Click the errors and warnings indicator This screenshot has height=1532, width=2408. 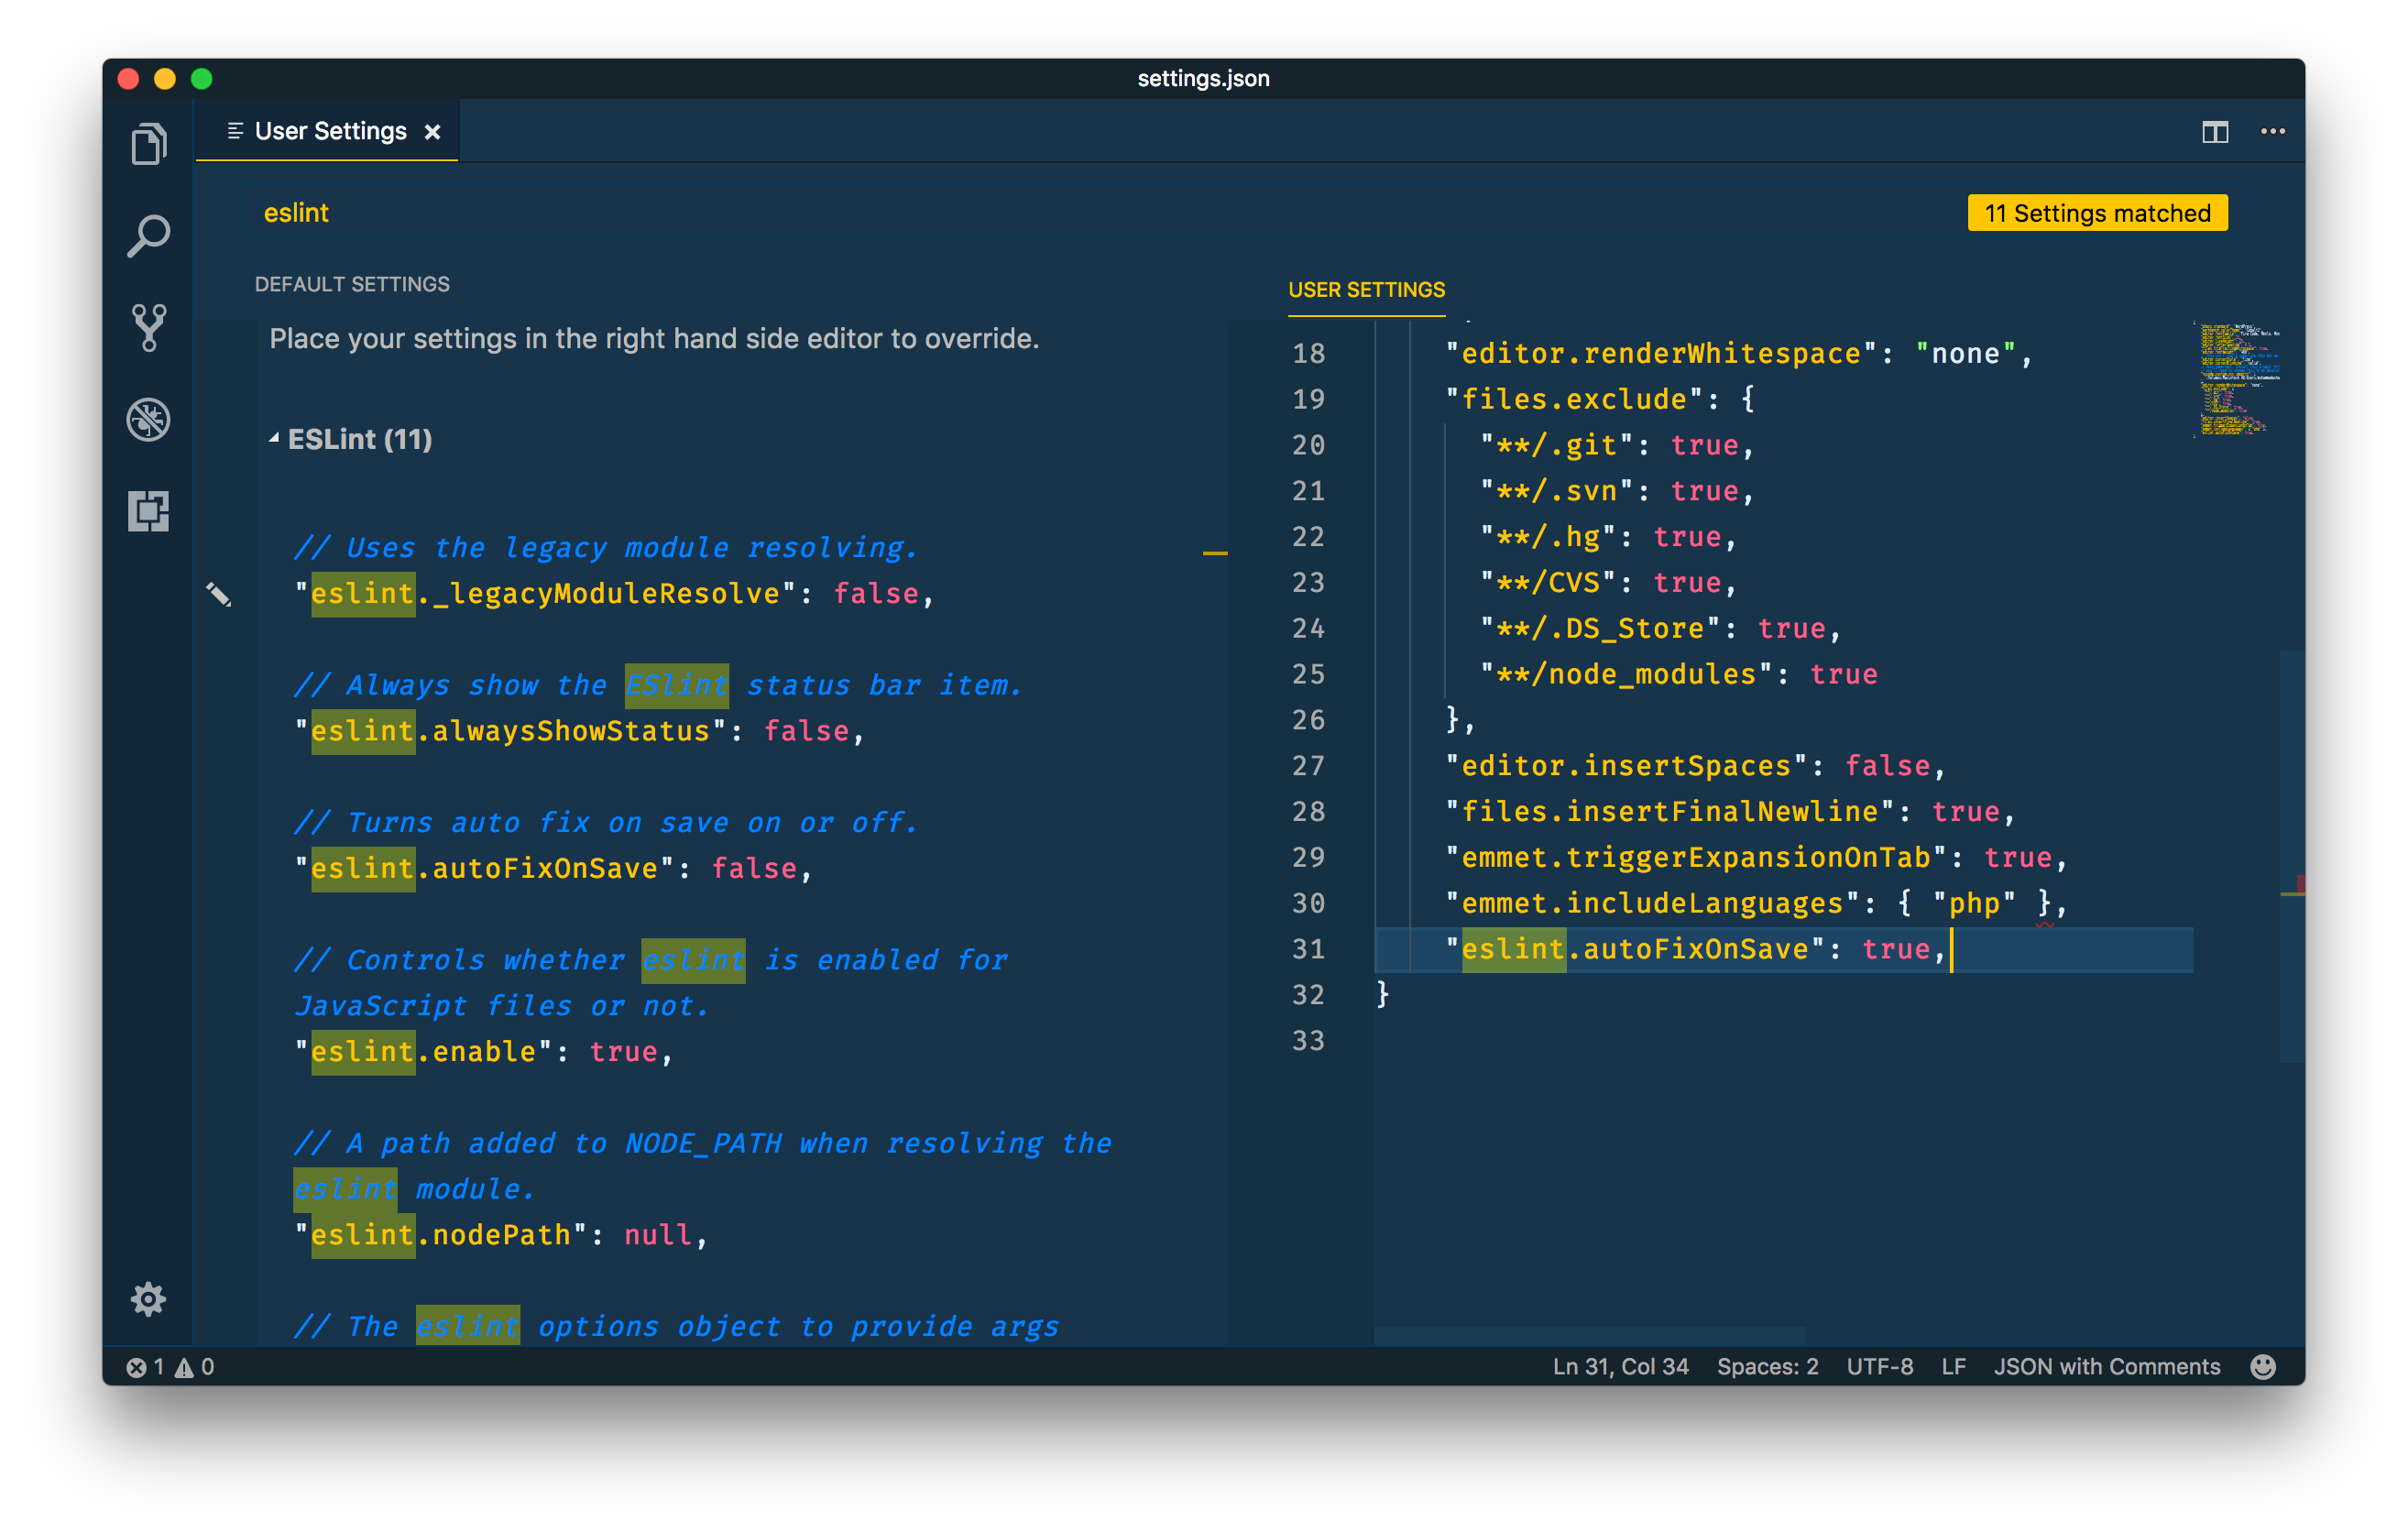click(170, 1367)
